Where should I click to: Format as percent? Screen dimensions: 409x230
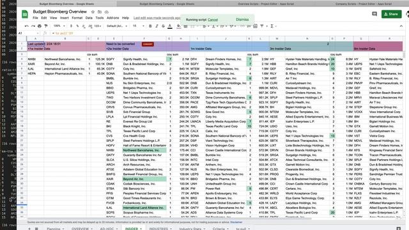(x=77, y=26)
